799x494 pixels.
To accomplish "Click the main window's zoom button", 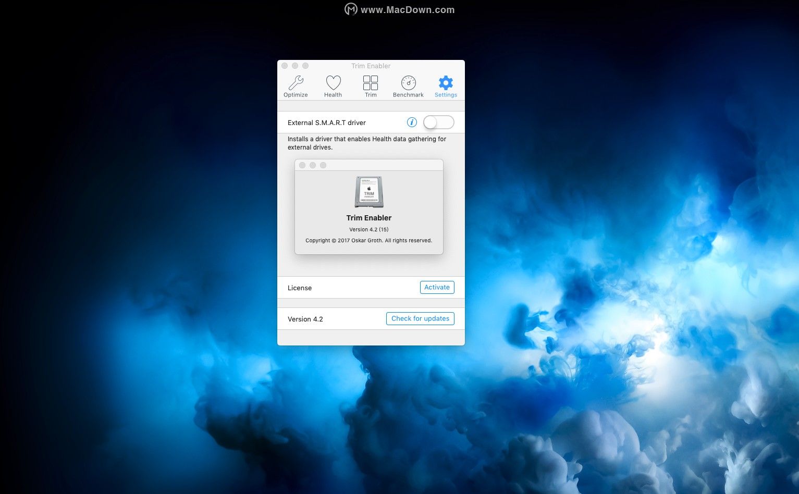I will pos(305,66).
